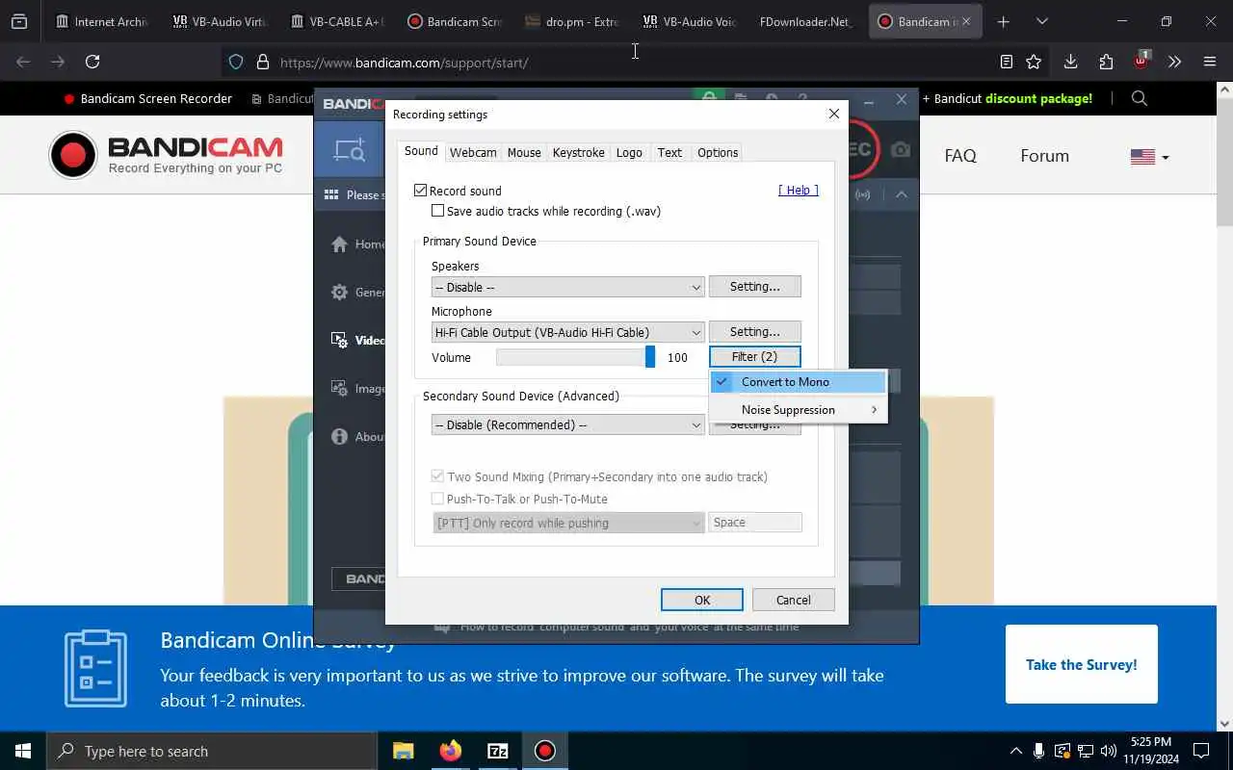Click the Bandicam website logo

click(166, 156)
